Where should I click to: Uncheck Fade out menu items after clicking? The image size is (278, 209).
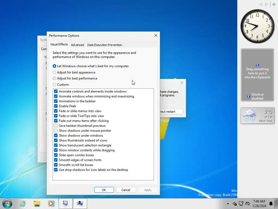pos(56,121)
